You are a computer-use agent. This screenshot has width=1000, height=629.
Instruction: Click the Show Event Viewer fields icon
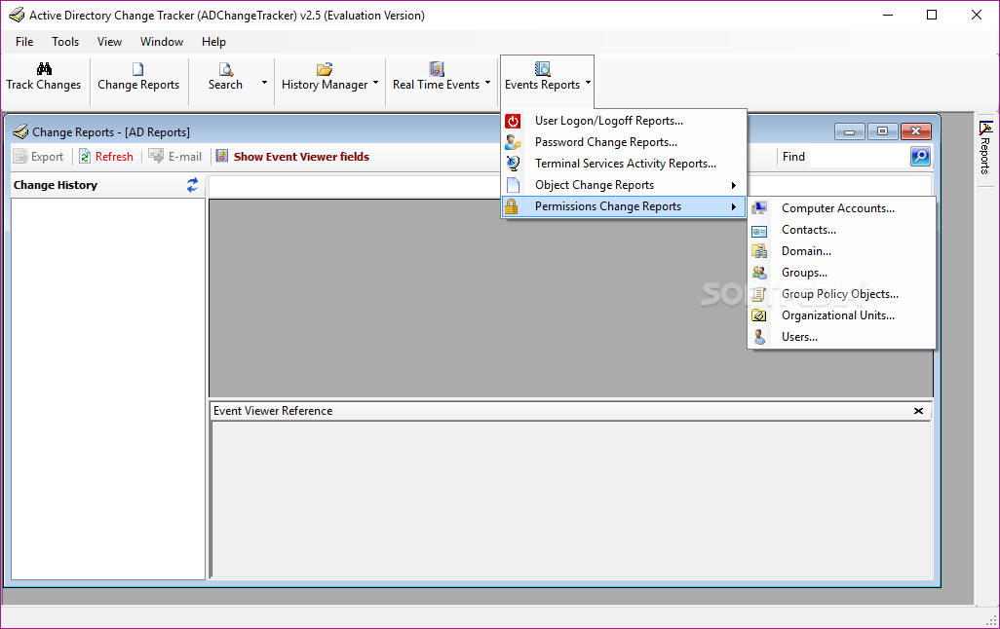tap(222, 156)
